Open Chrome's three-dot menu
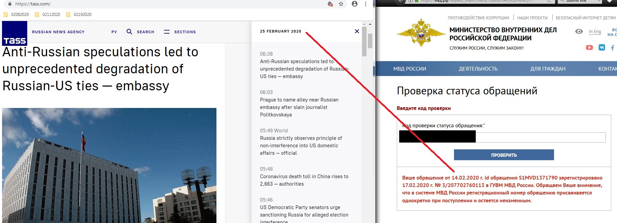Viewport: 617px width, 223px height. [x=366, y=4]
